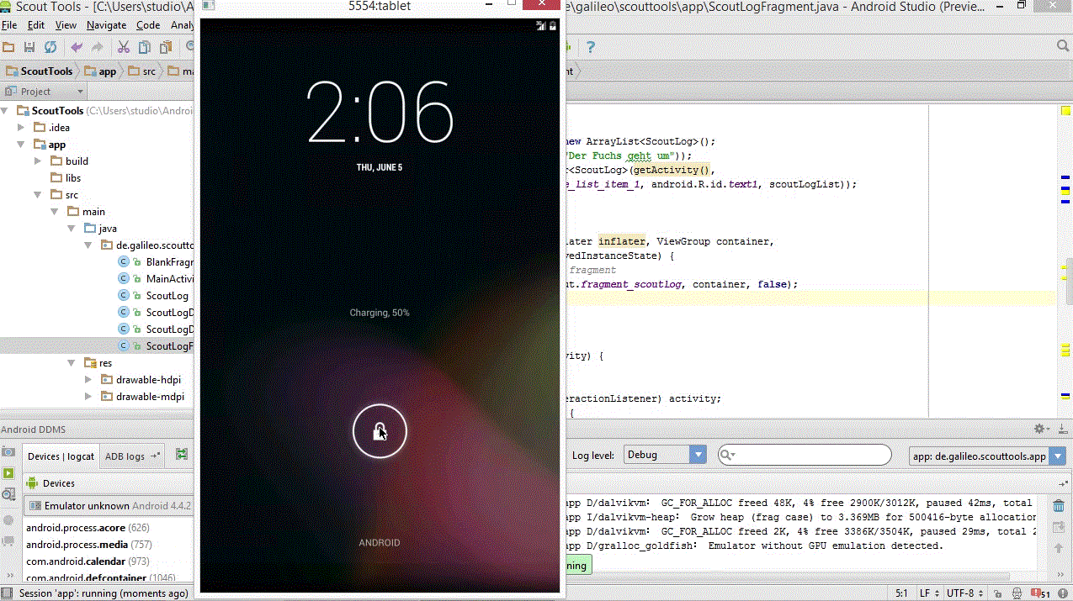The height and width of the screenshot is (601, 1073).
Task: Click the green DDMS run icon
Action: [8, 473]
